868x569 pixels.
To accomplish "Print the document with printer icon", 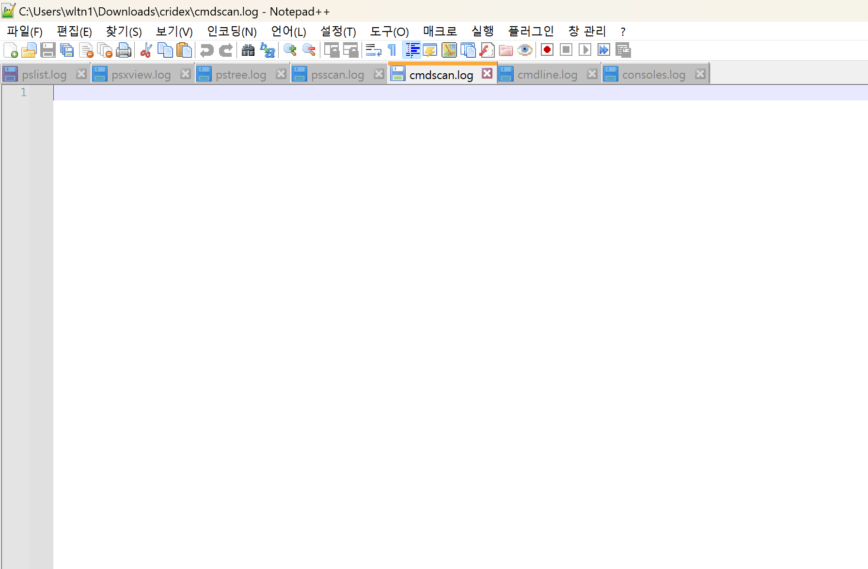I will 124,50.
